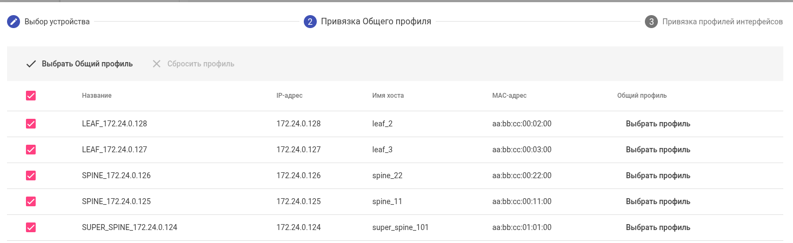Click the step 2 number circle icon
The width and height of the screenshot is (793, 243).
click(x=310, y=22)
